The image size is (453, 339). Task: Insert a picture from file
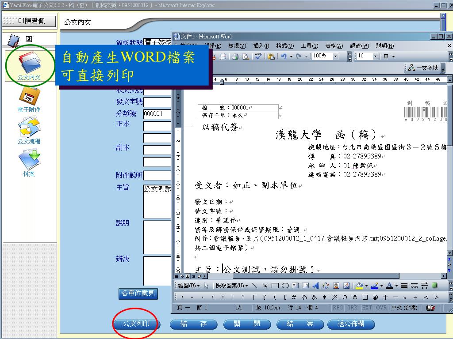point(346,286)
